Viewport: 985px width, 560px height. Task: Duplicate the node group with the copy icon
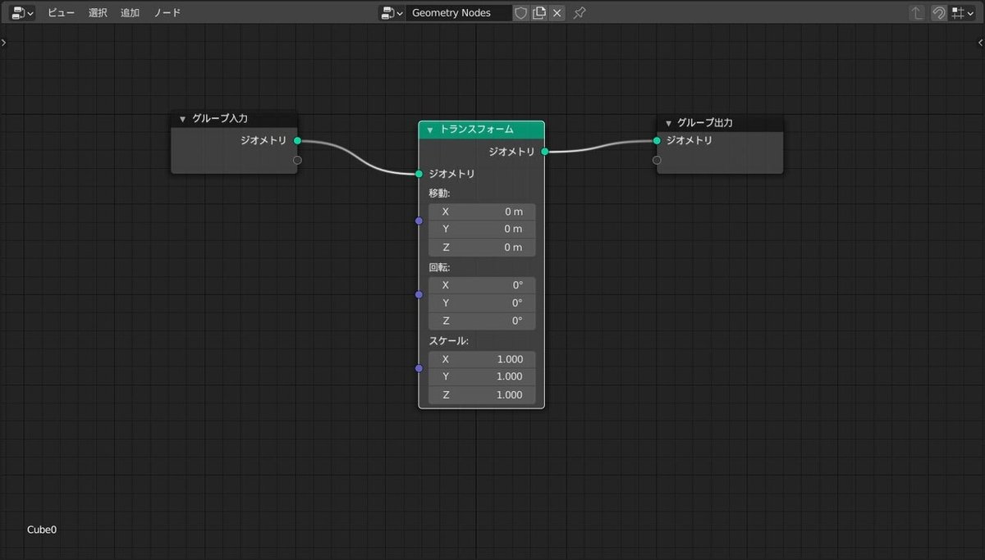[538, 12]
